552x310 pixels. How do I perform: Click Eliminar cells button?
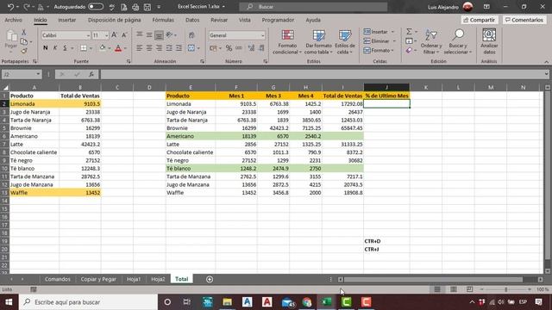[376, 41]
